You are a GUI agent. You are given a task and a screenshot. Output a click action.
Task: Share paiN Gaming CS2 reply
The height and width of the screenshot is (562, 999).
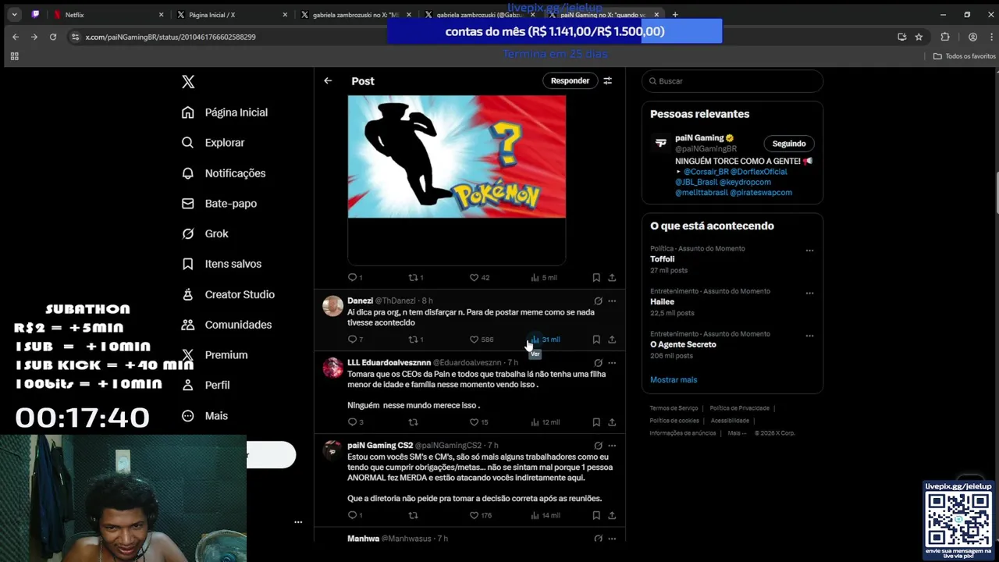coord(612,515)
